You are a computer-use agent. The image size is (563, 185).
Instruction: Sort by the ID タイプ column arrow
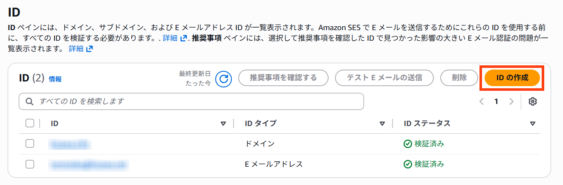pyautogui.click(x=382, y=124)
